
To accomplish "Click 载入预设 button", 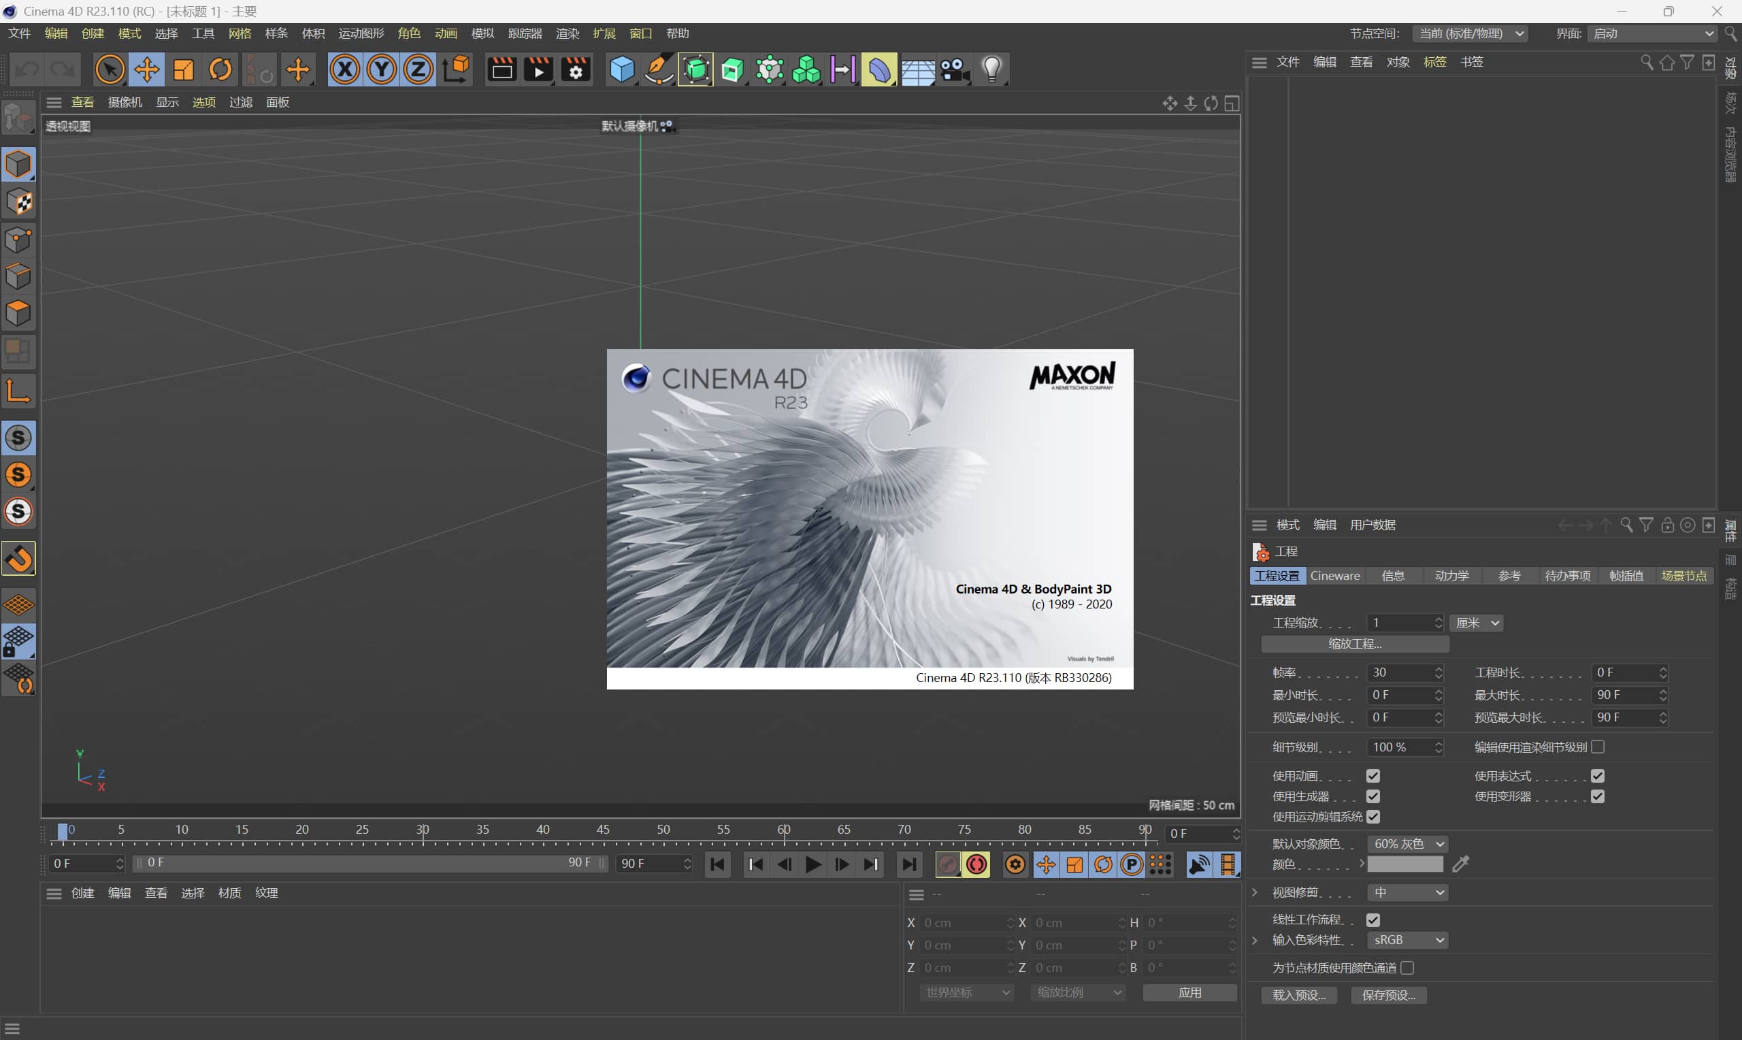I will click(1299, 995).
